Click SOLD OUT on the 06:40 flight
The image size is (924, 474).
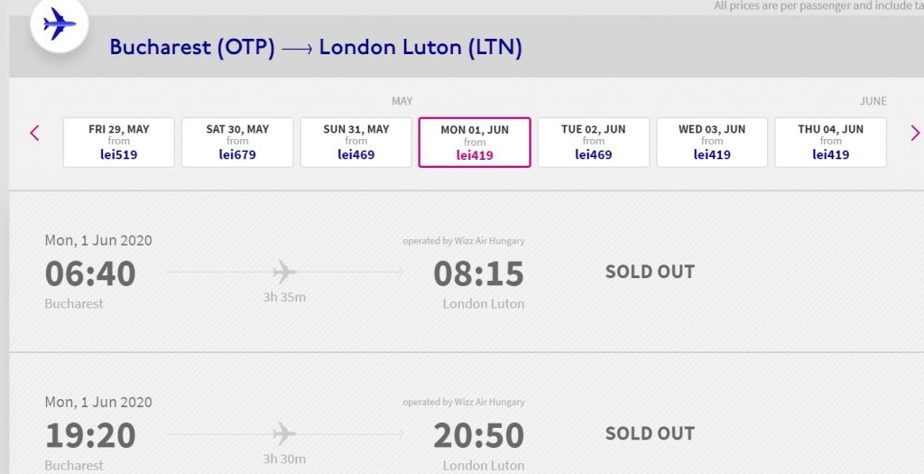tap(650, 272)
